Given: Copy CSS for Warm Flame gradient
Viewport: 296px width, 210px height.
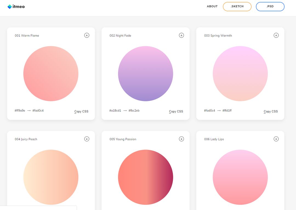Looking at the screenshot, I should [x=81, y=111].
